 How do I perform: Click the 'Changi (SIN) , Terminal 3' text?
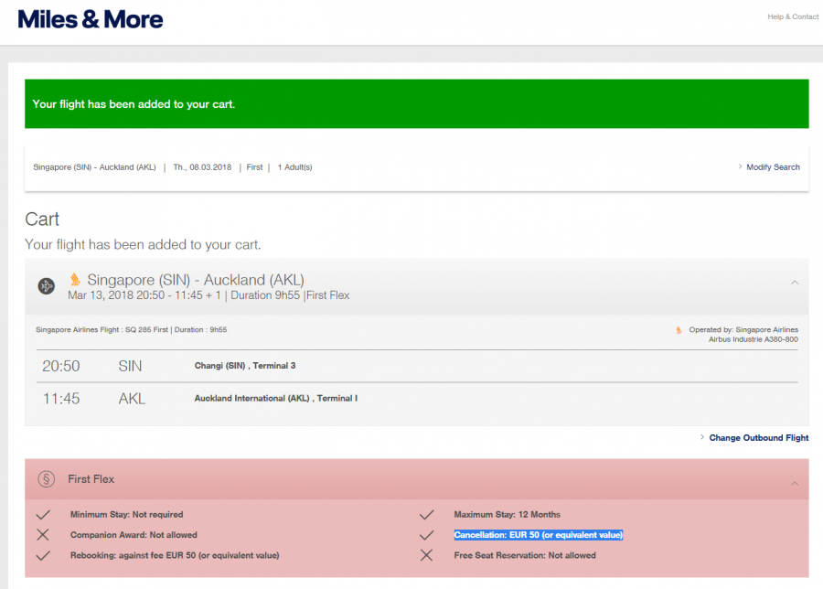(x=245, y=365)
